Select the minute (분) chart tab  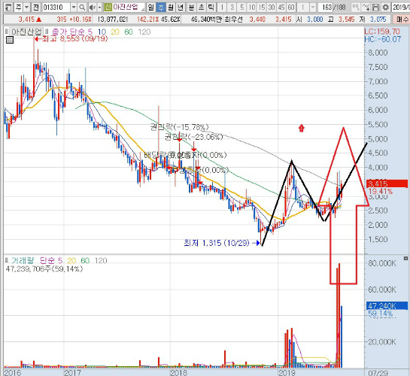(x=191, y=8)
